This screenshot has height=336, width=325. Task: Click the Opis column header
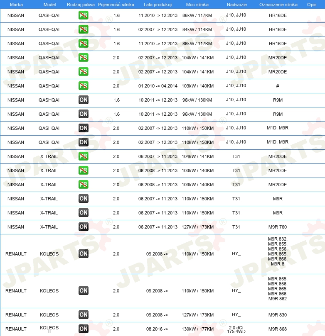point(312,5)
